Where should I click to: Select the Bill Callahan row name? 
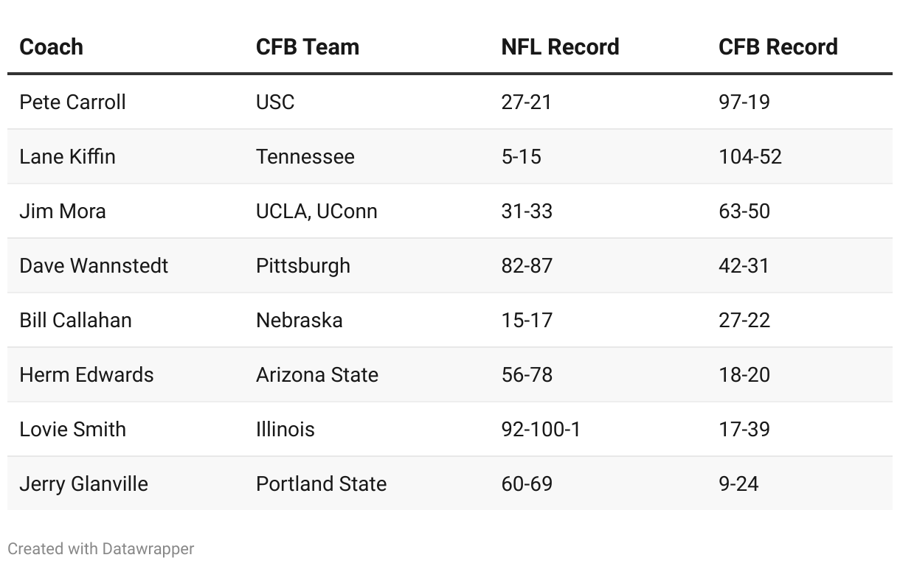[x=75, y=320]
